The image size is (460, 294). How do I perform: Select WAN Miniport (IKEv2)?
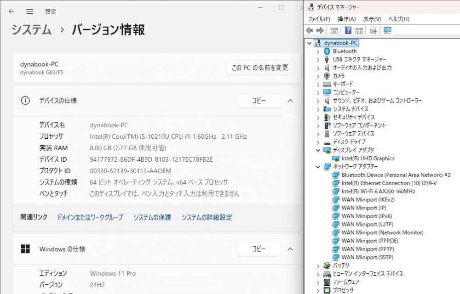(x=368, y=200)
